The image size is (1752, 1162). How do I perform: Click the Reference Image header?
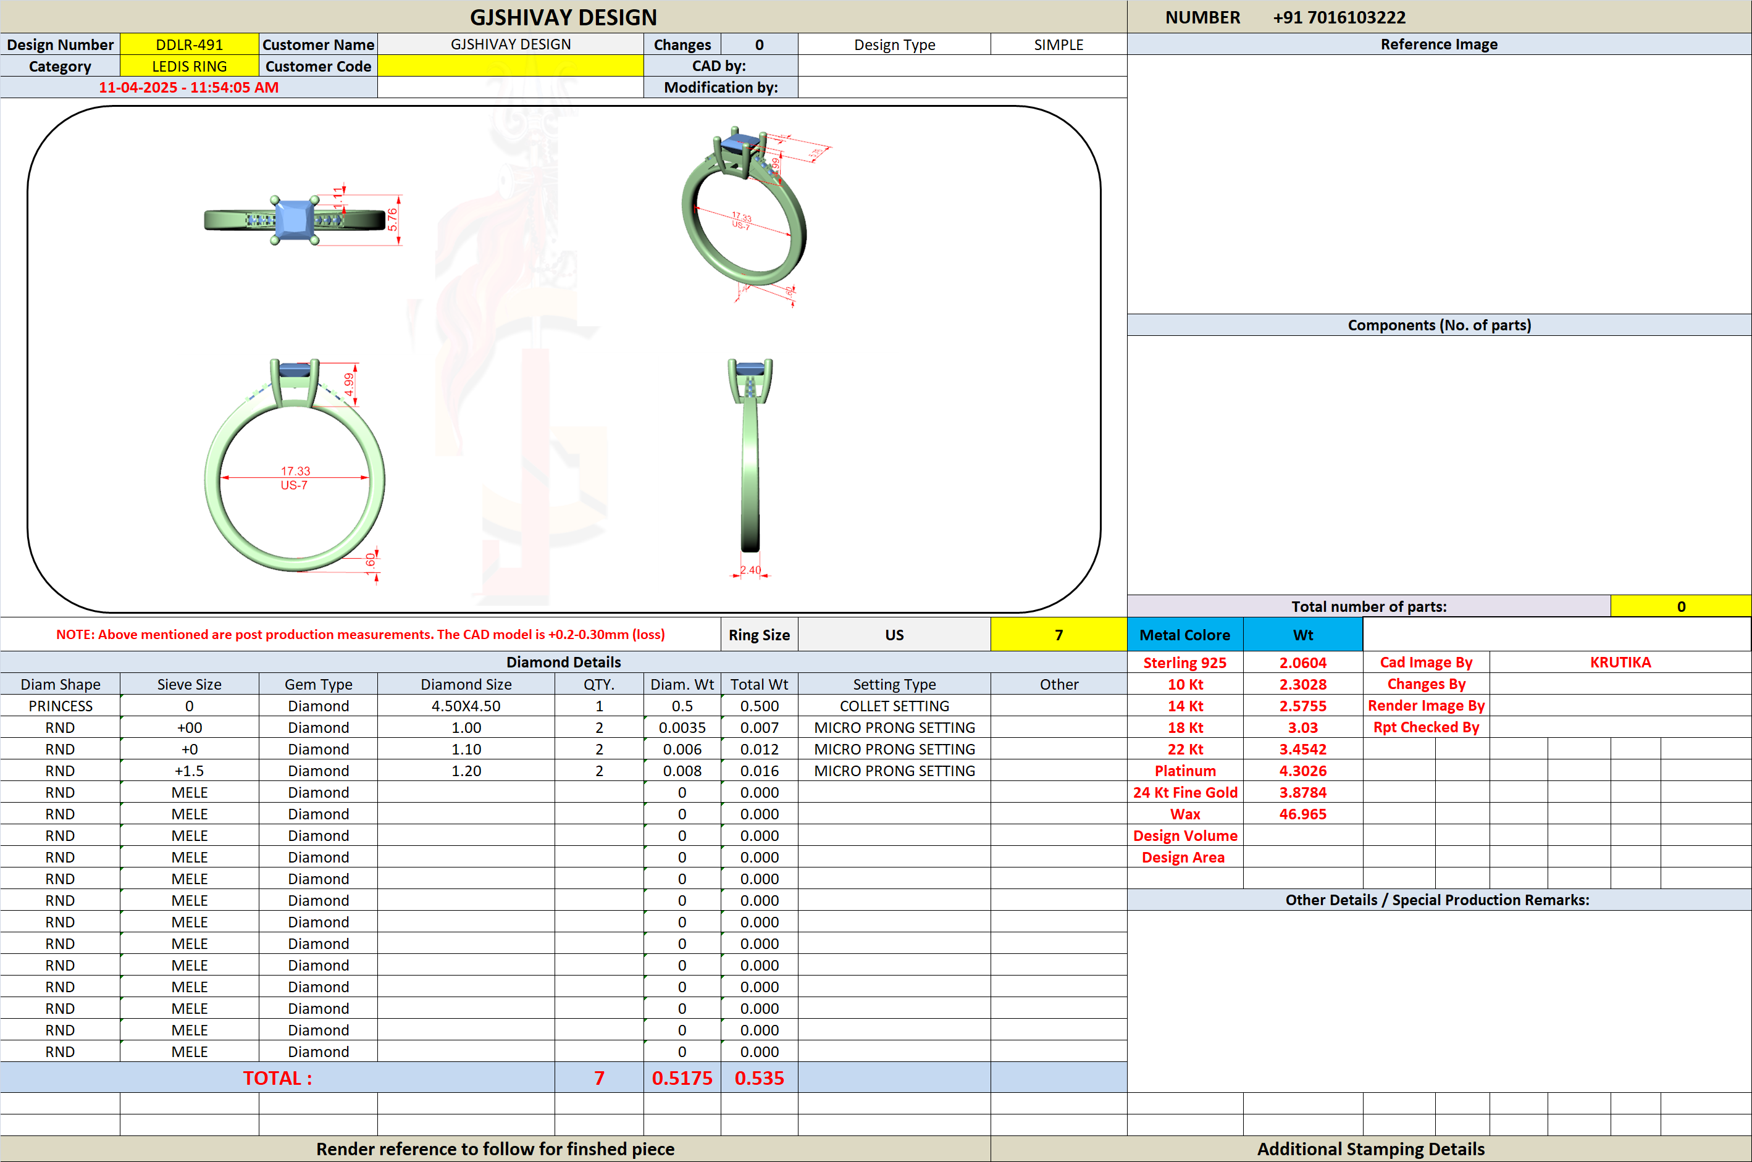(x=1440, y=44)
